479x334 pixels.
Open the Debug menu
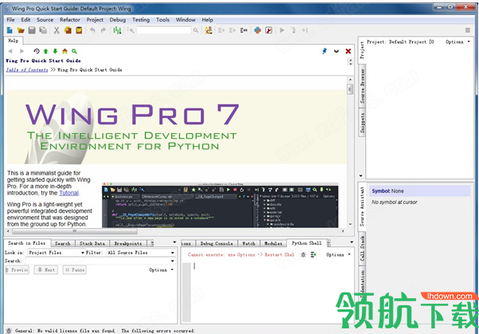118,20
